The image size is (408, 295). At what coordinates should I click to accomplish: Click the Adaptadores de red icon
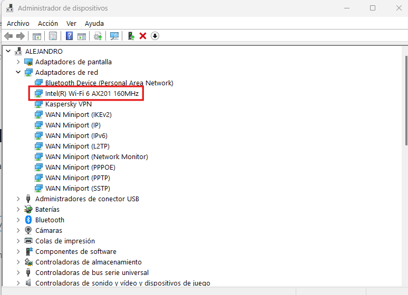(28, 72)
